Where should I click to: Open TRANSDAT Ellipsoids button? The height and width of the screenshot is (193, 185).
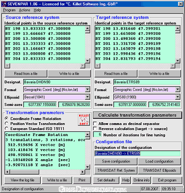click(160, 170)
